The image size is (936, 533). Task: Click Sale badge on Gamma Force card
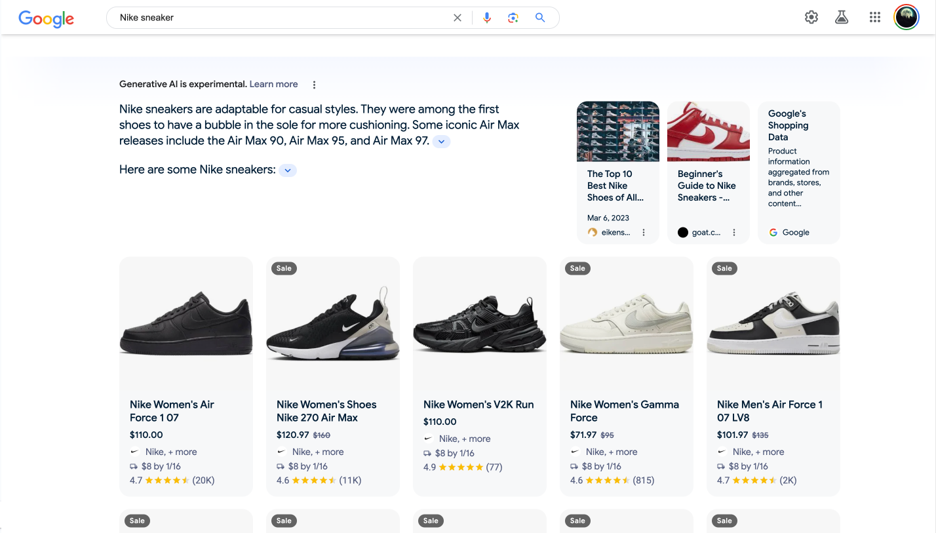tap(577, 268)
